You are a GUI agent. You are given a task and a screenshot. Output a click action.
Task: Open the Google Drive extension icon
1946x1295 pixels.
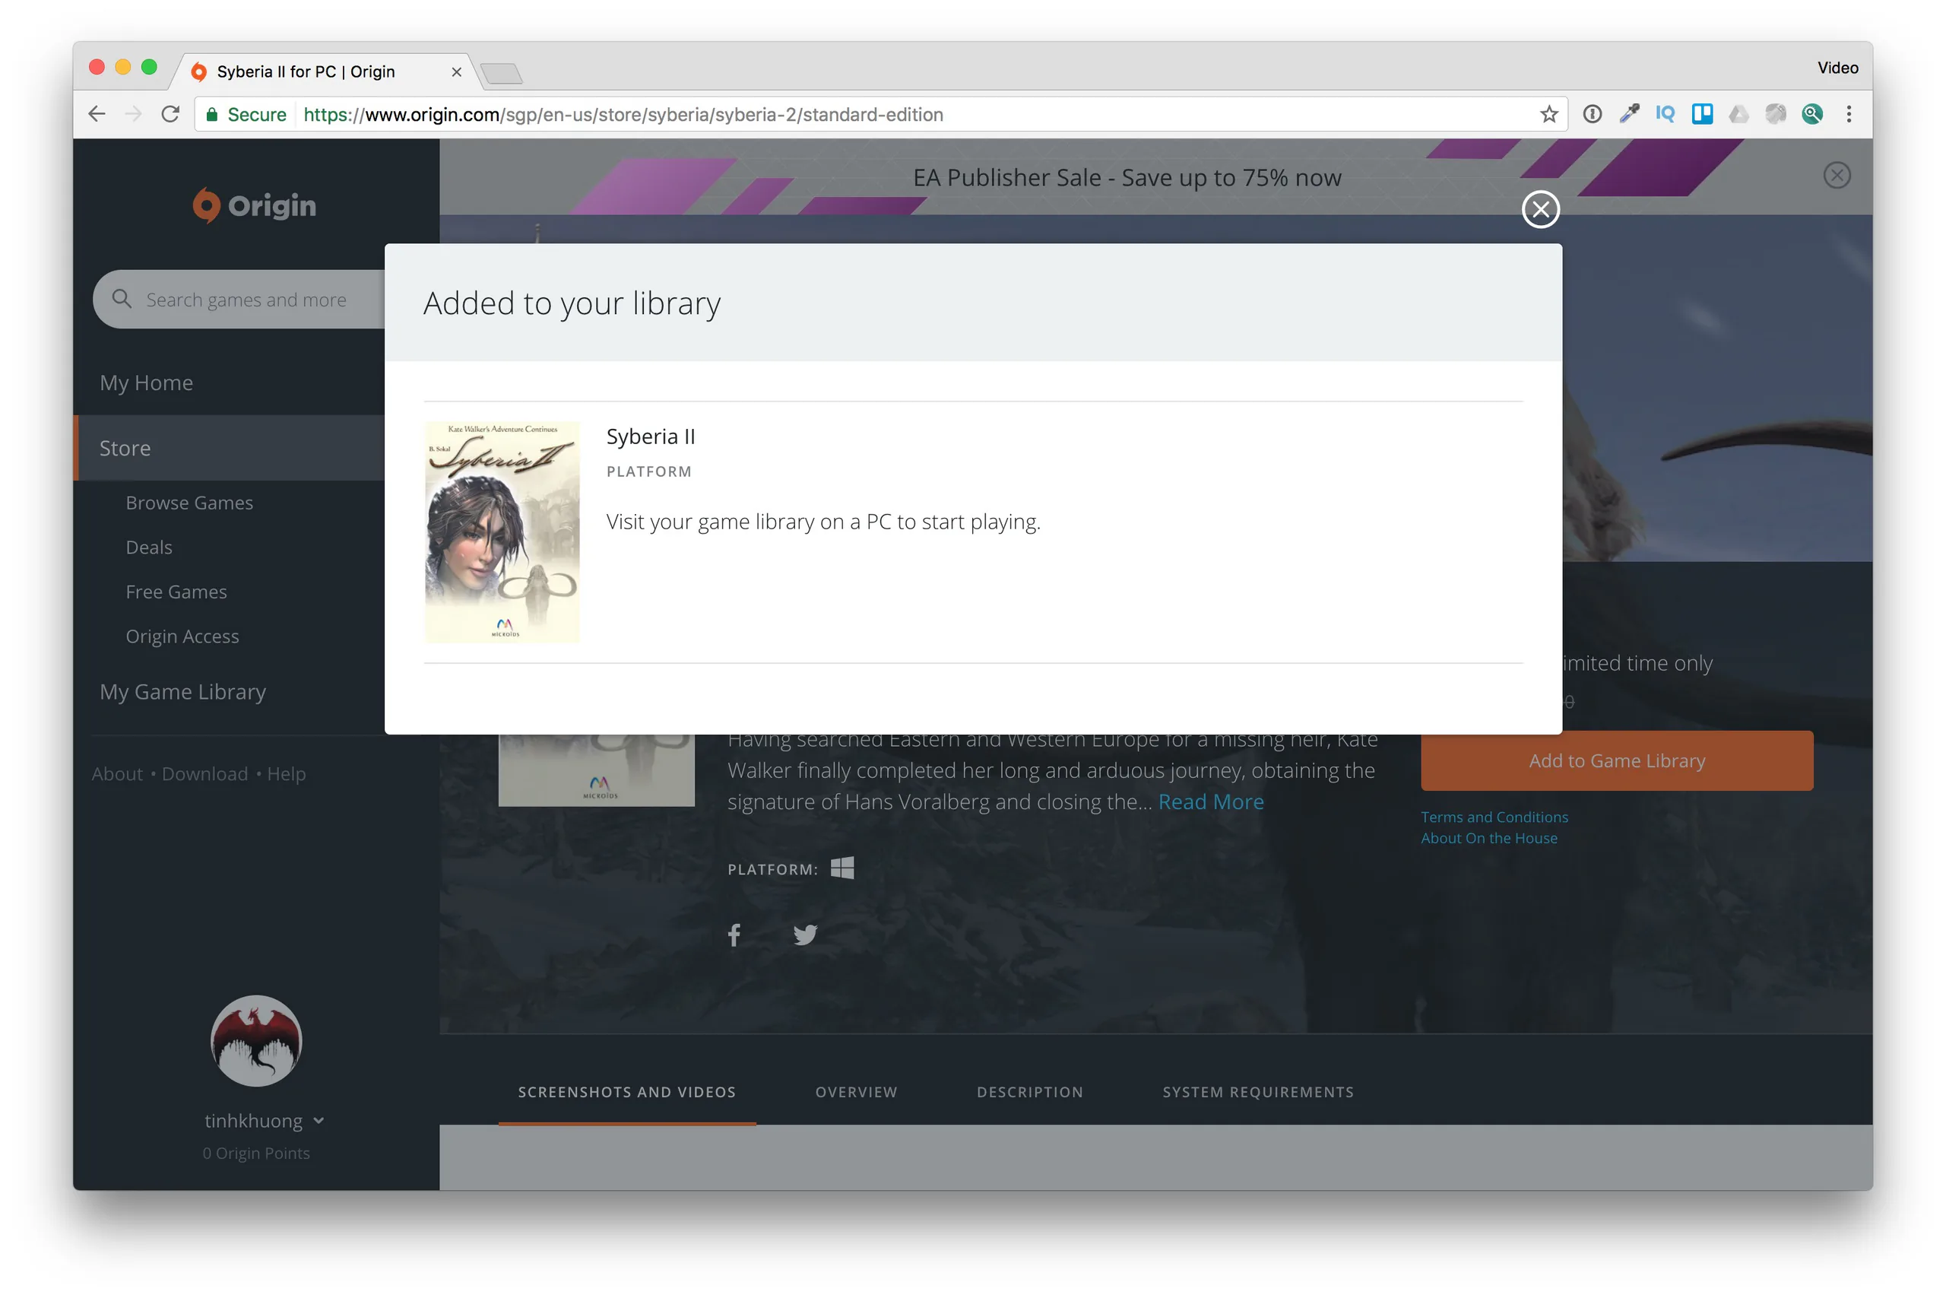coord(1738,114)
